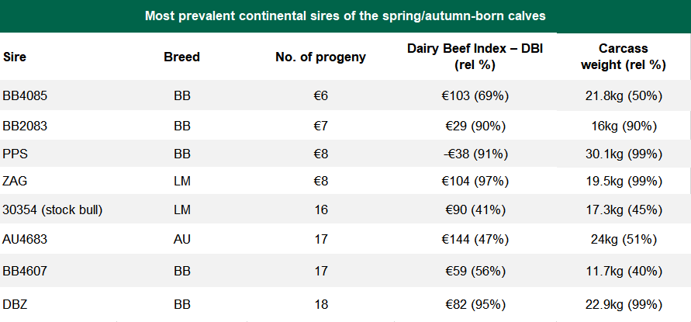Click the No. of progeny header
This screenshot has width=691, height=322.
(320, 57)
